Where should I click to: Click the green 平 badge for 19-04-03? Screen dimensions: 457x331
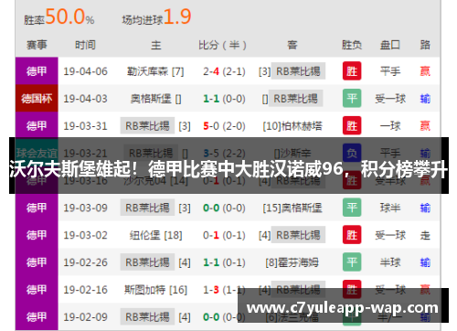pyautogui.click(x=352, y=98)
